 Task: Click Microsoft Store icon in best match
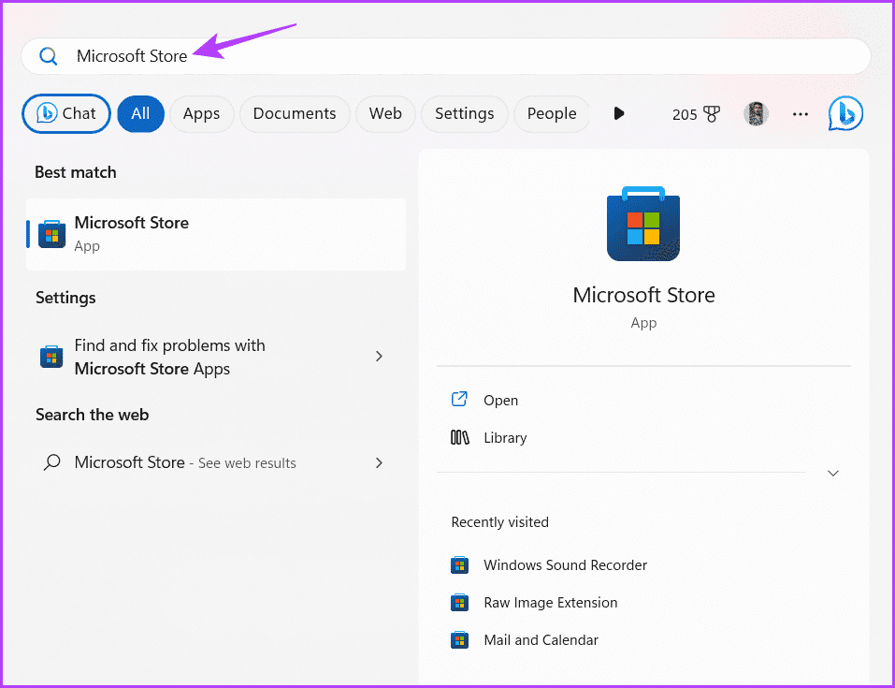pos(52,234)
